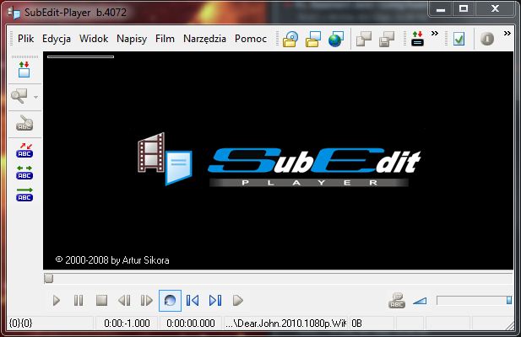
Task: Toggle the green checkmark toolbar option
Action: tap(459, 39)
